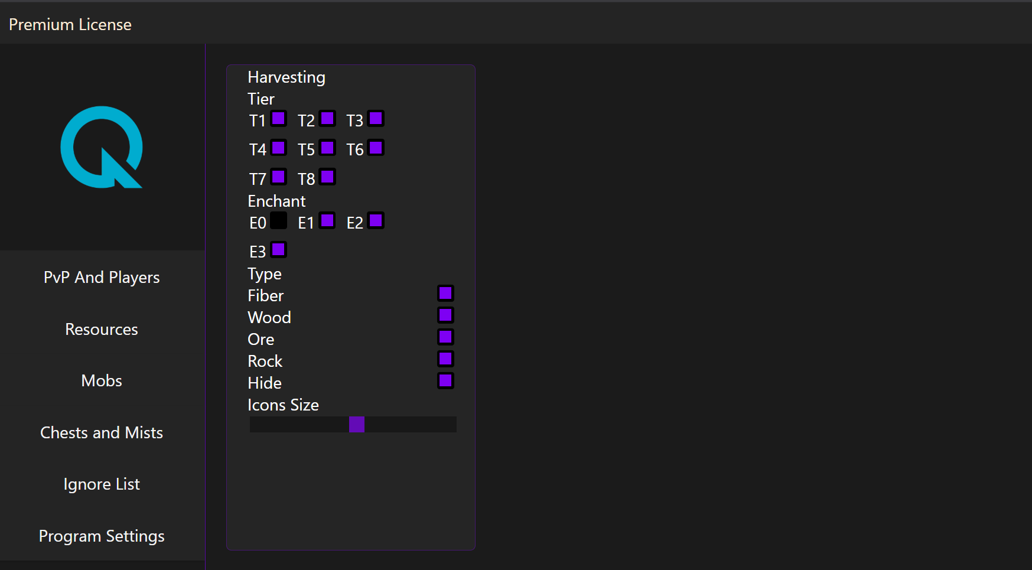Click the Premium License title text
The width and height of the screenshot is (1032, 570).
(70, 25)
